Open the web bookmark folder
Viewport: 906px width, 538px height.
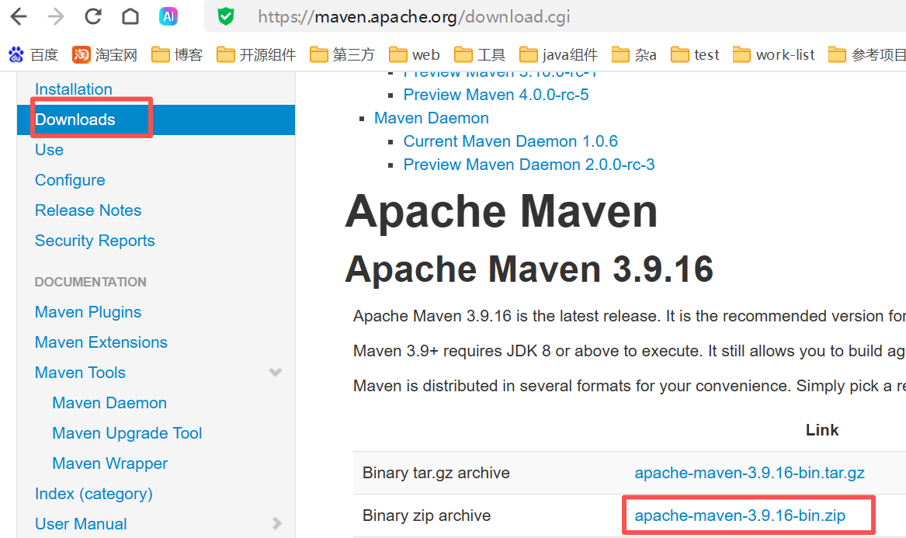click(x=415, y=55)
